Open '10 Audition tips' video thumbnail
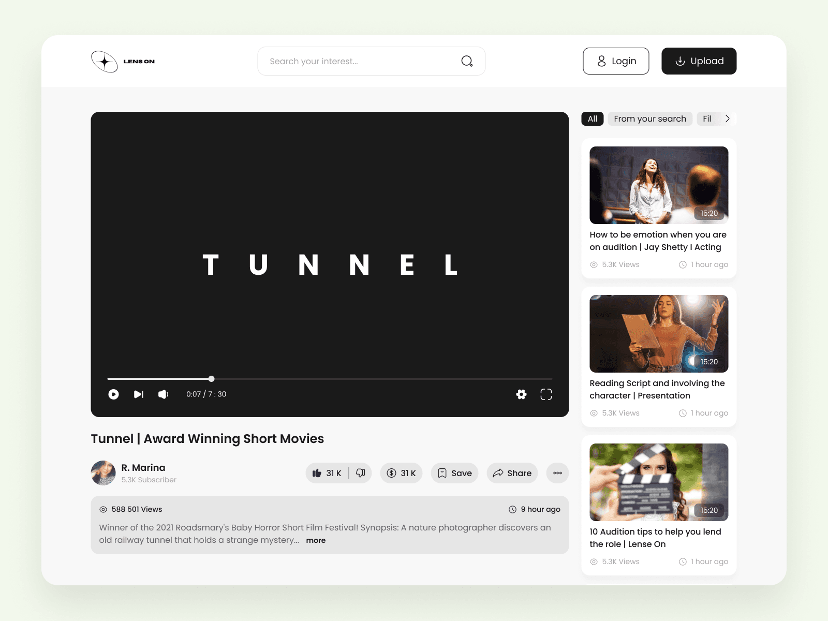 coord(659,482)
